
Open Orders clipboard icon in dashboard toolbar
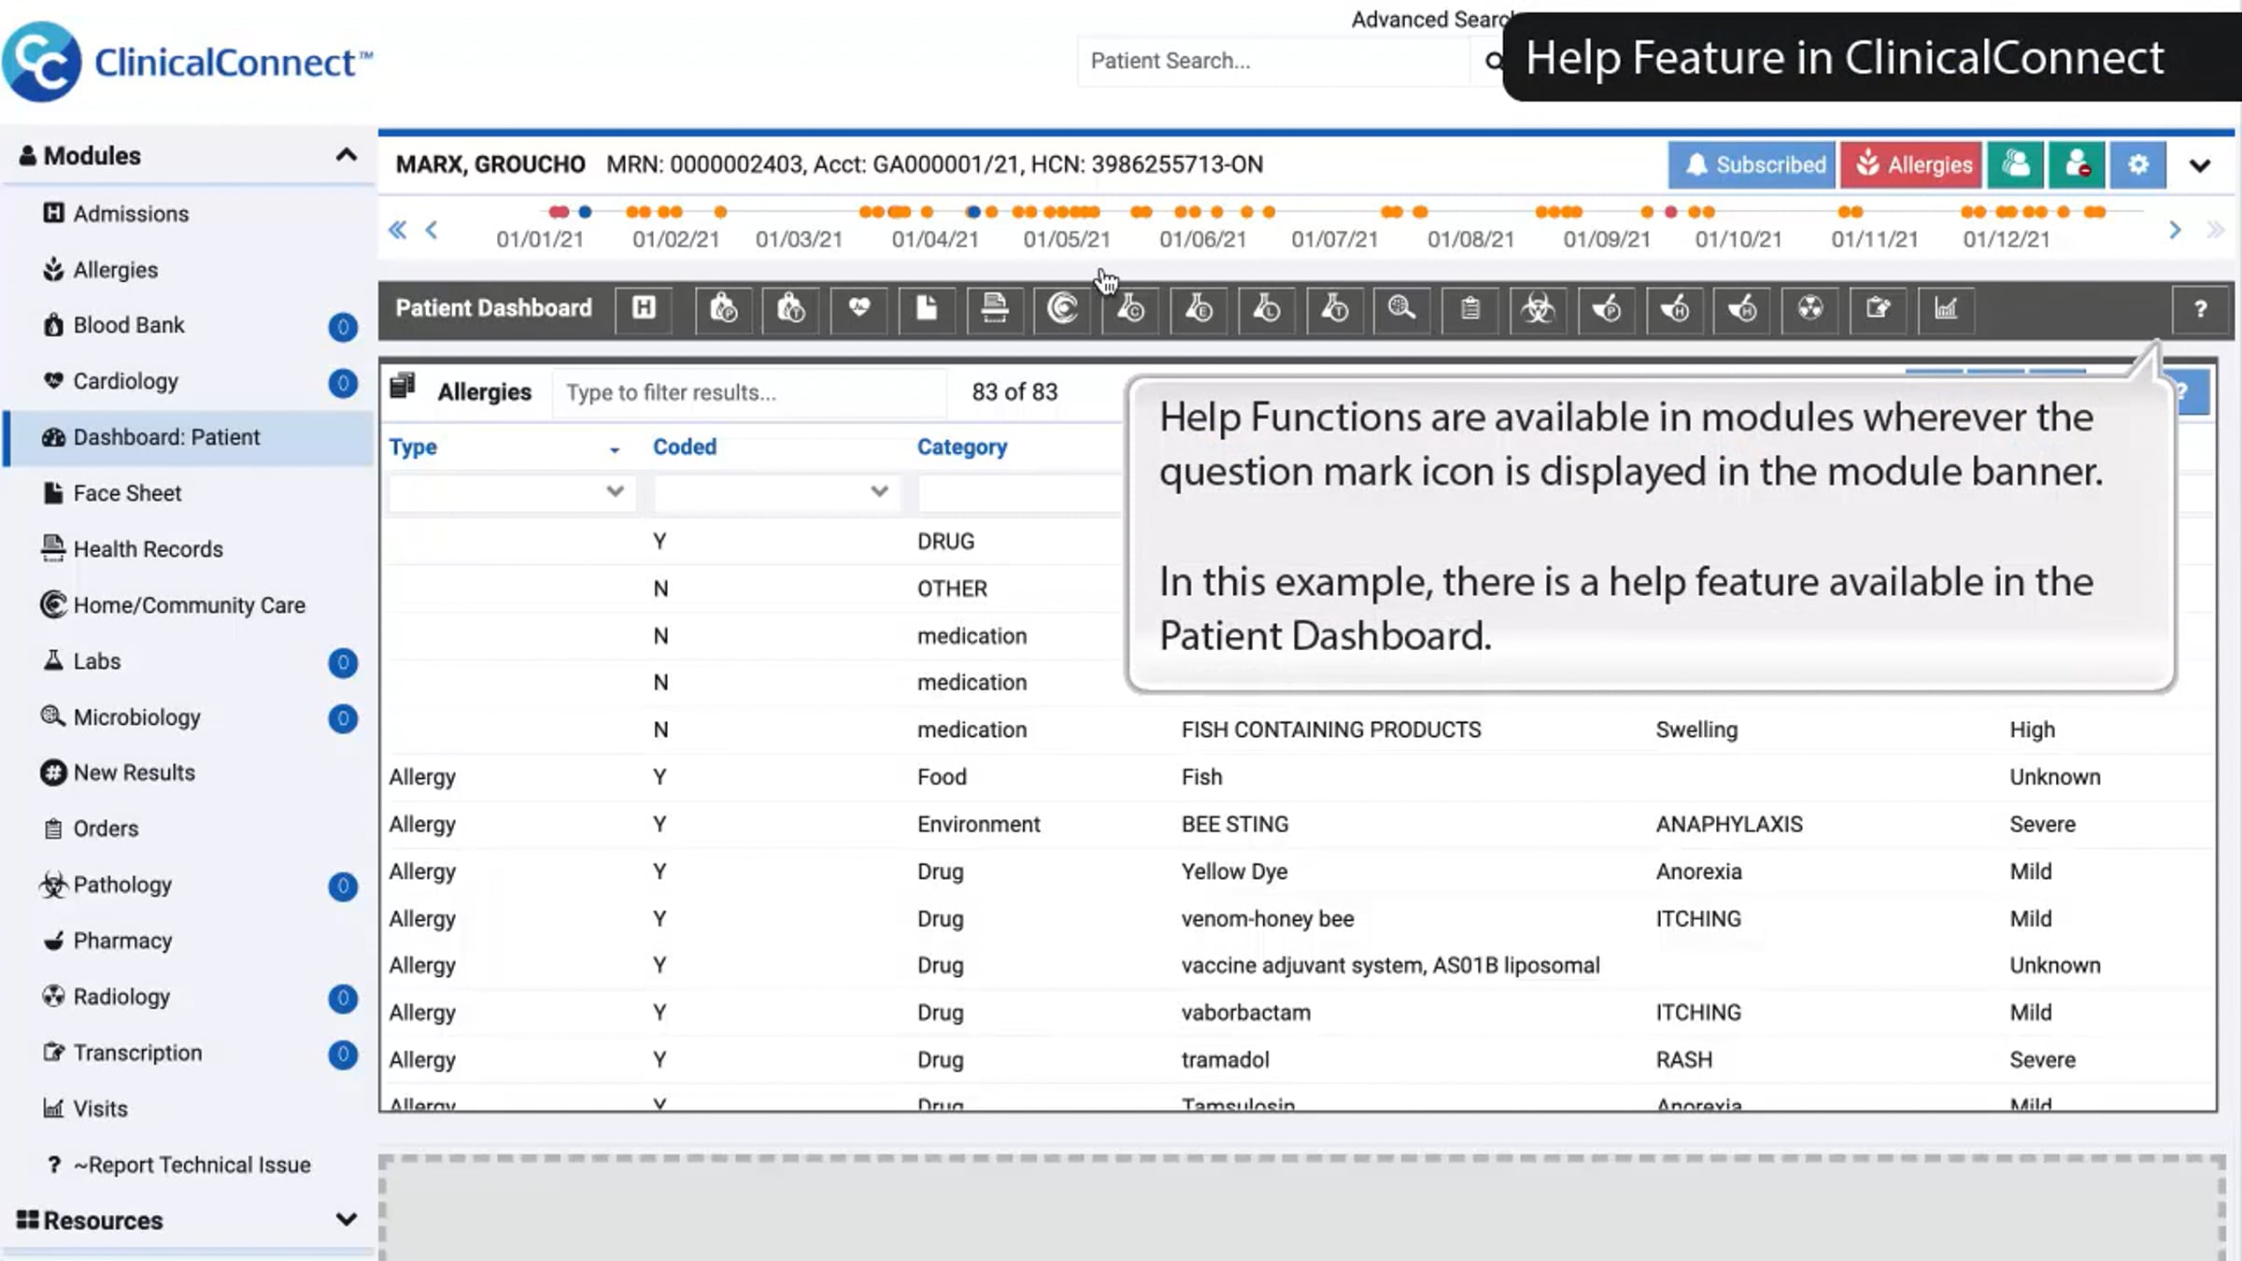[x=1470, y=308]
